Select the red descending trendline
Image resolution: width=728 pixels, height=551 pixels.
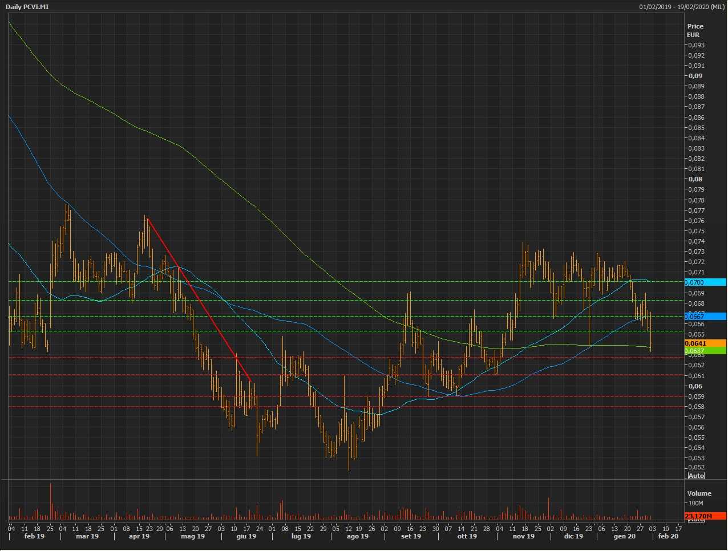point(199,299)
